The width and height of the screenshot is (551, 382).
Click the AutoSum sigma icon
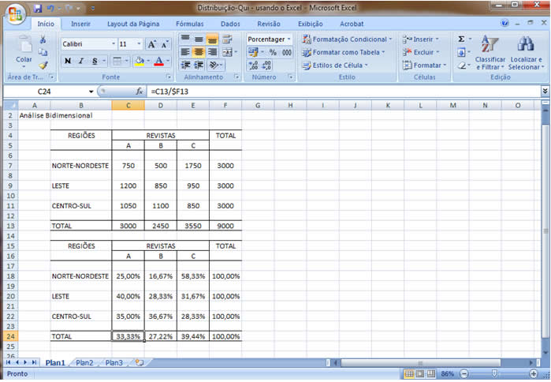462,39
